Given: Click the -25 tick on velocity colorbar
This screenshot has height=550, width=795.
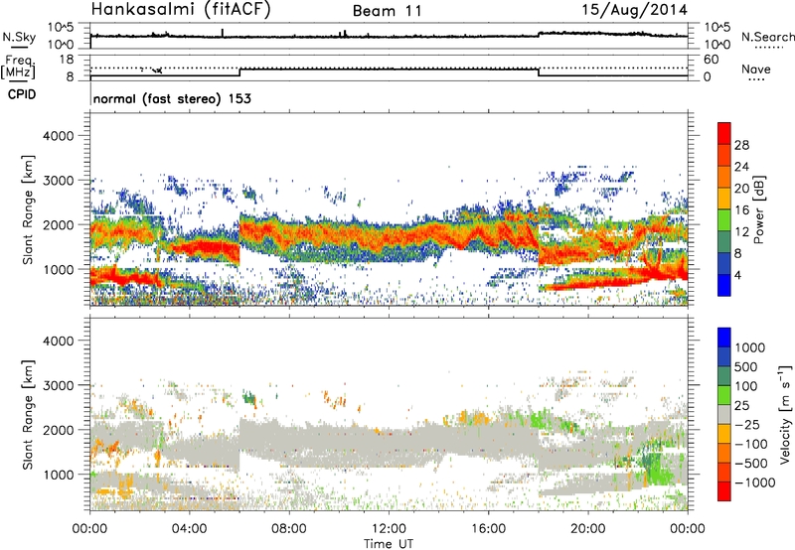Looking at the screenshot, I should point(746,424).
